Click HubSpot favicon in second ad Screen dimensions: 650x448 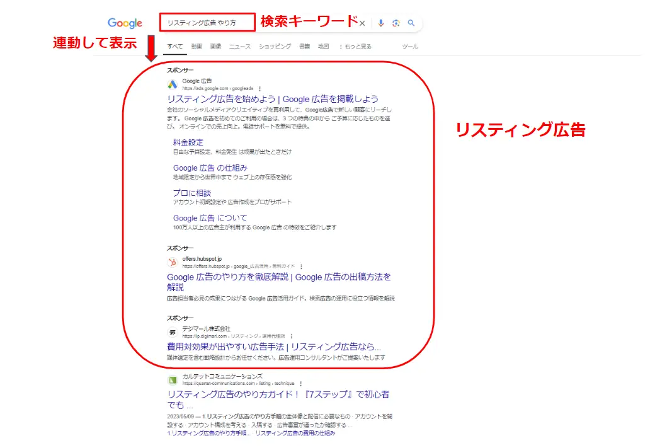click(x=173, y=262)
